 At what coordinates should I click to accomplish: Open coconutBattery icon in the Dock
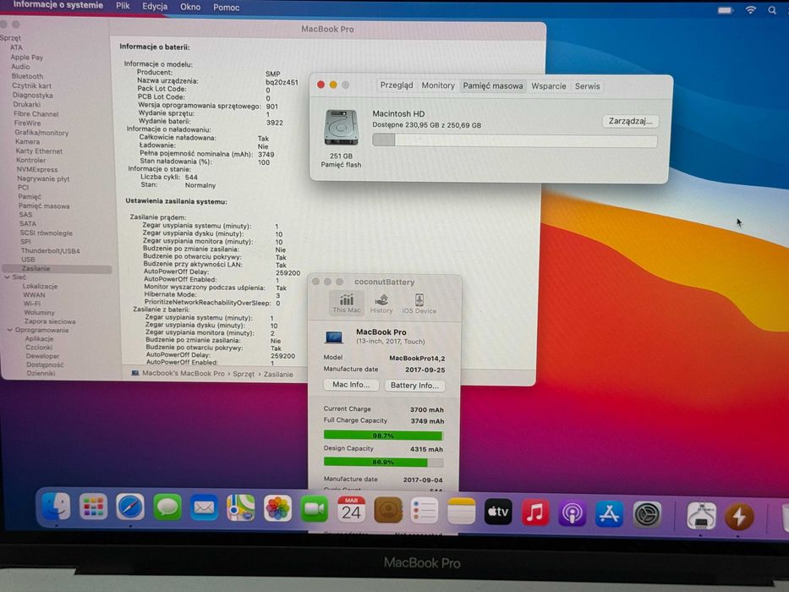point(738,517)
